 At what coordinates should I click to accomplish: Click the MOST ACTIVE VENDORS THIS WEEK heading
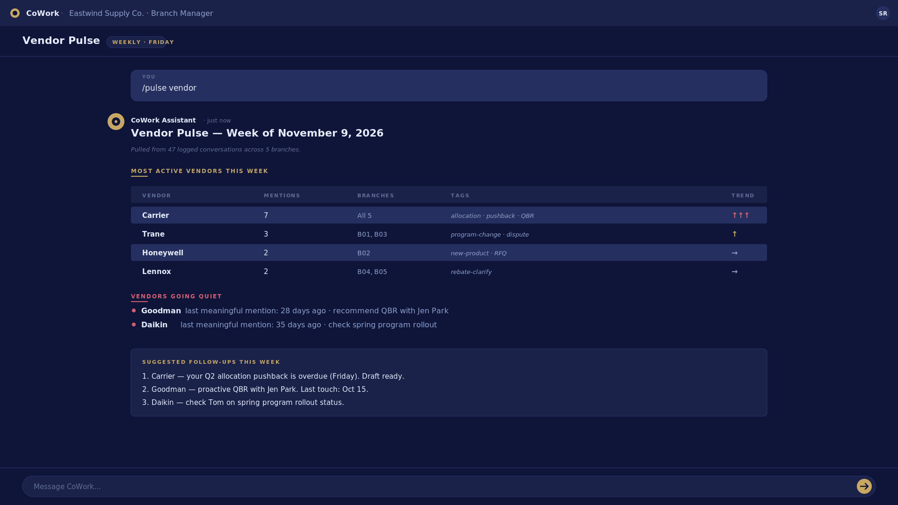click(200, 171)
